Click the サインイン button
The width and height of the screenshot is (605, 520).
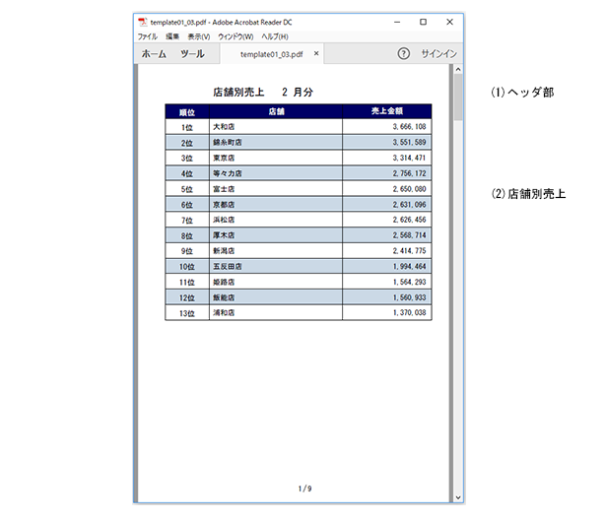point(439,53)
